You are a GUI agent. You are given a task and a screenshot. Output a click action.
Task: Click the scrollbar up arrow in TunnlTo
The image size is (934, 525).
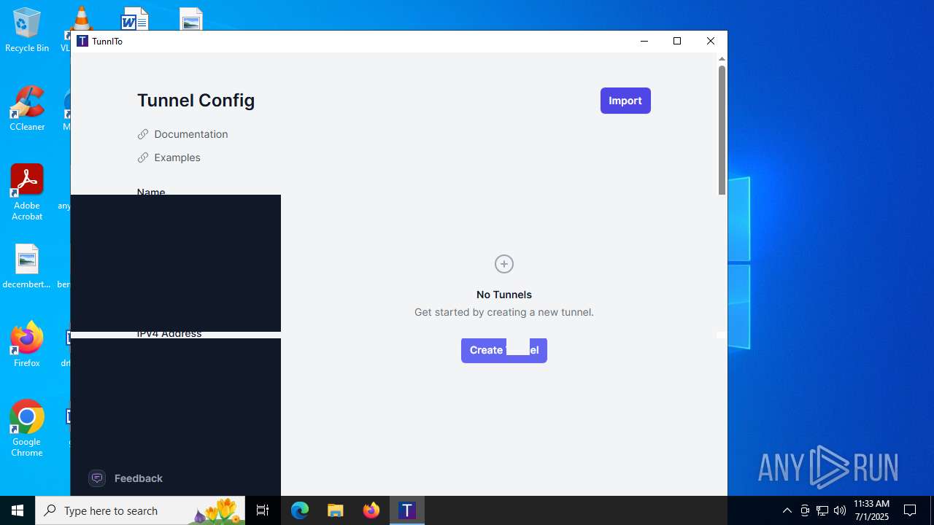click(722, 58)
